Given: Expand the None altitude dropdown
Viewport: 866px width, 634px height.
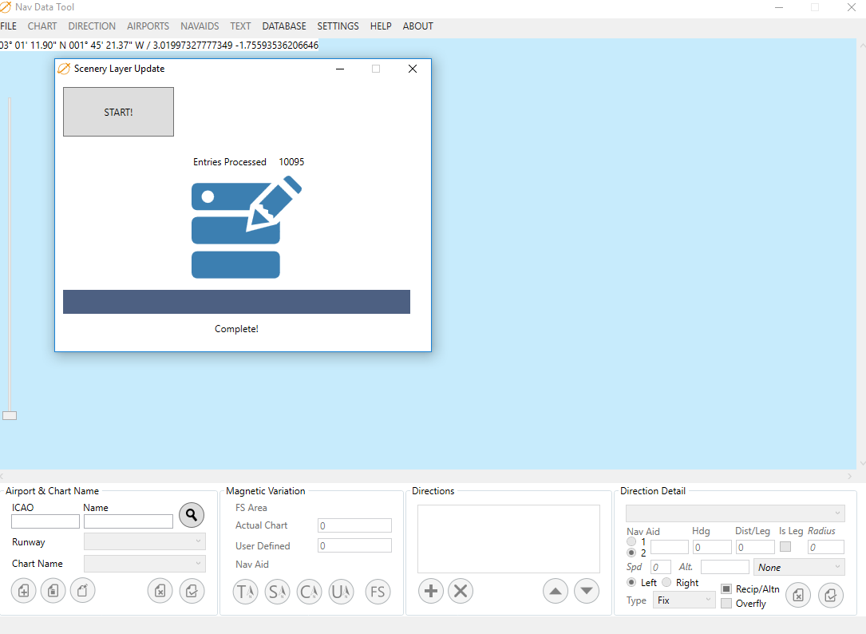Looking at the screenshot, I should [x=798, y=568].
